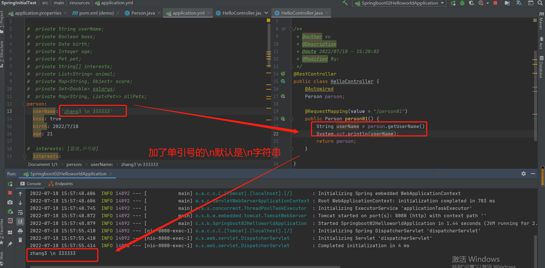Viewport: 545px width, 268px height.
Task: Open the run configuration dropdown Springboot02HelloworldApplication
Action: (x=399, y=3)
